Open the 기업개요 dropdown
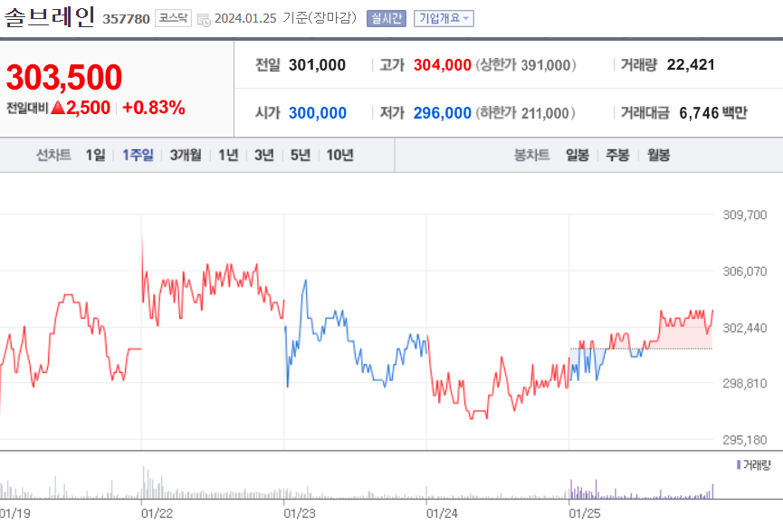 (444, 18)
